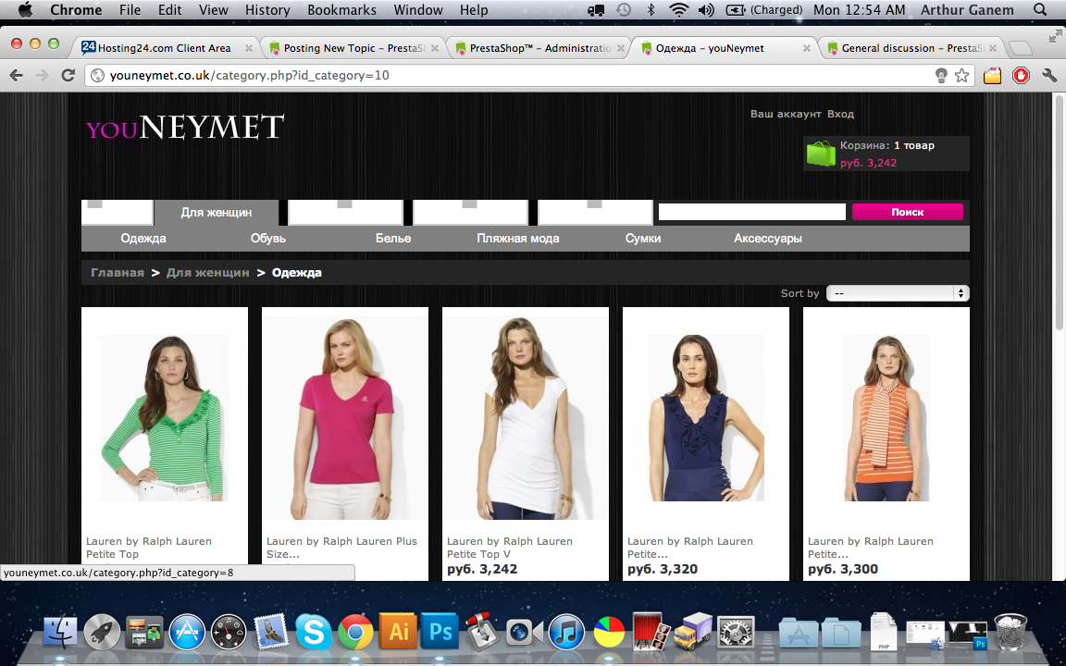Open the App Store dock icon
The height and width of the screenshot is (666, 1066).
pos(187,633)
